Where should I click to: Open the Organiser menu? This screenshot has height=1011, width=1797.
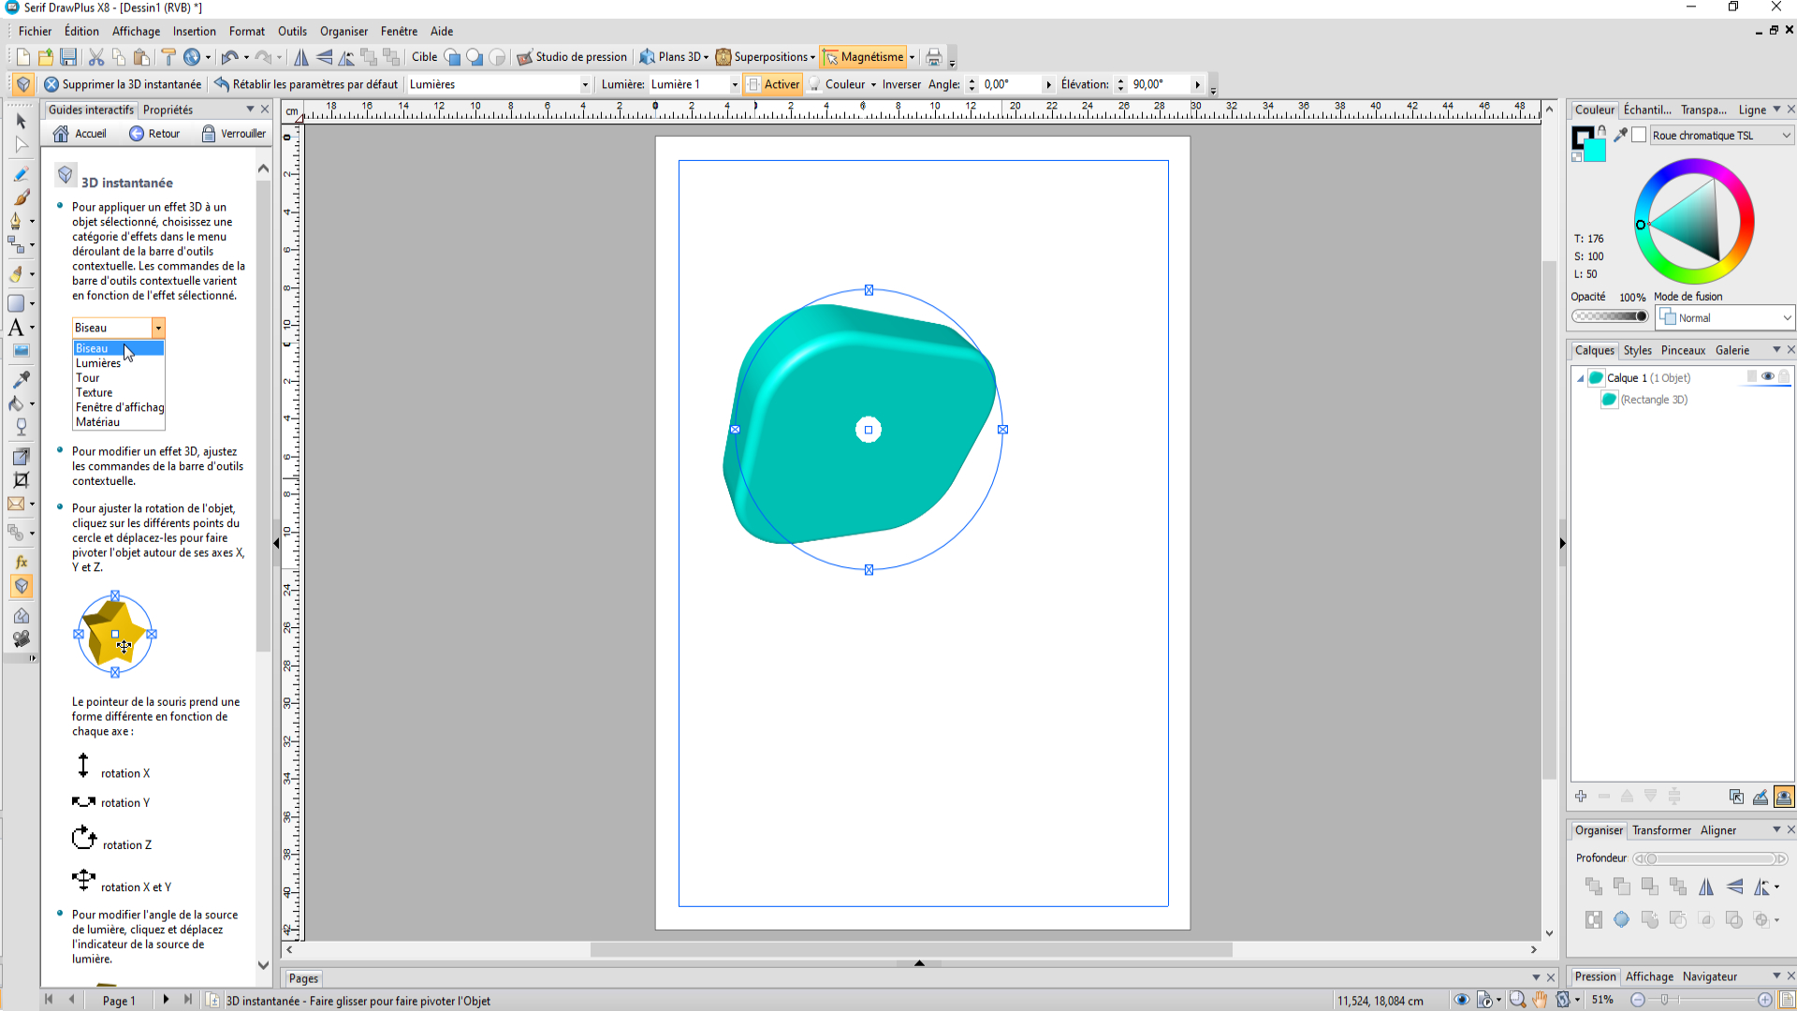point(343,31)
